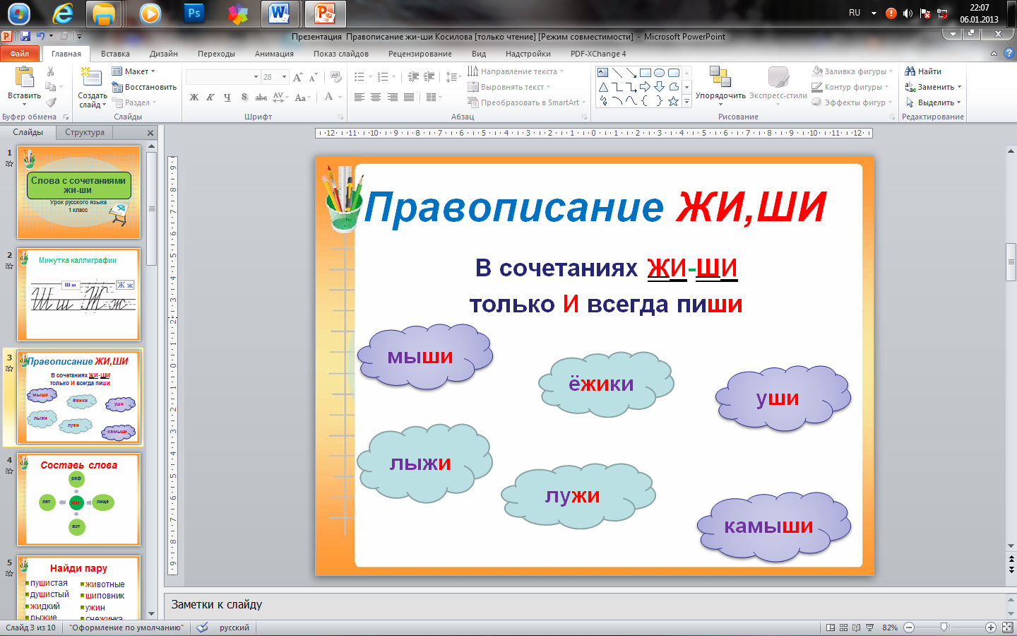Click the Format Painter brush icon

(x=51, y=102)
